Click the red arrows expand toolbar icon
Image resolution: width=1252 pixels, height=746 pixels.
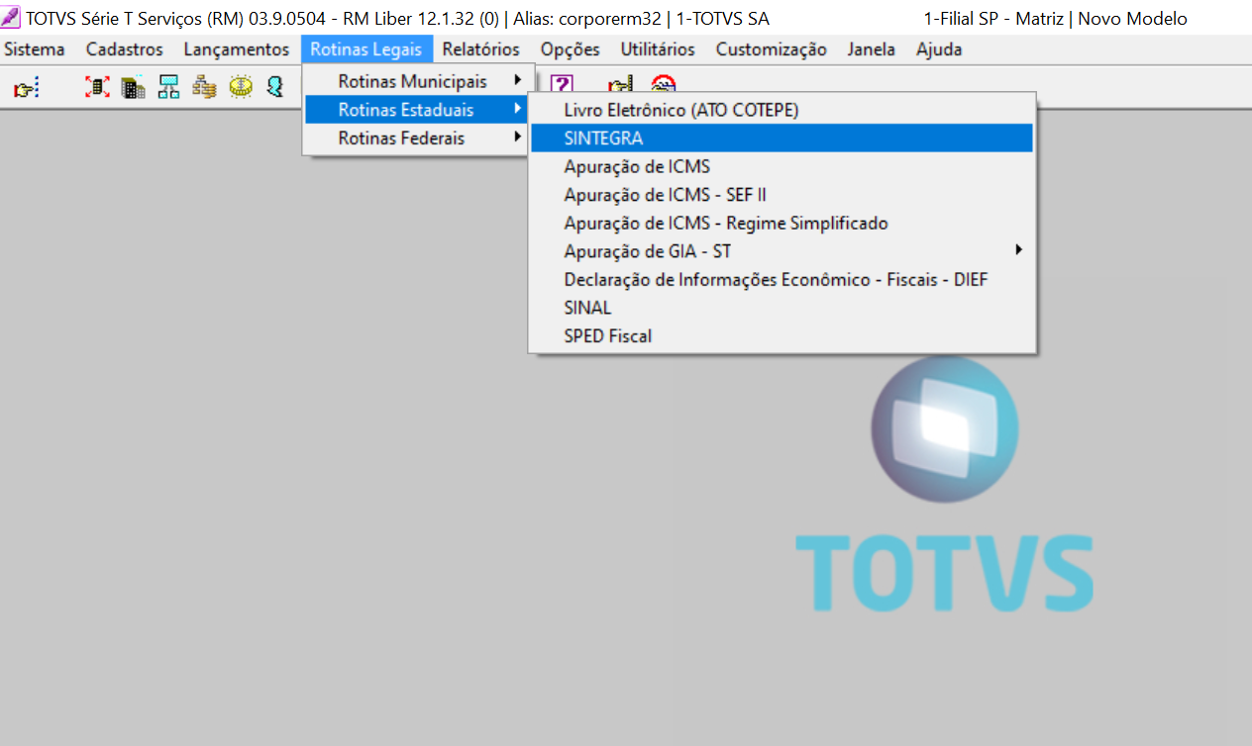coord(97,87)
